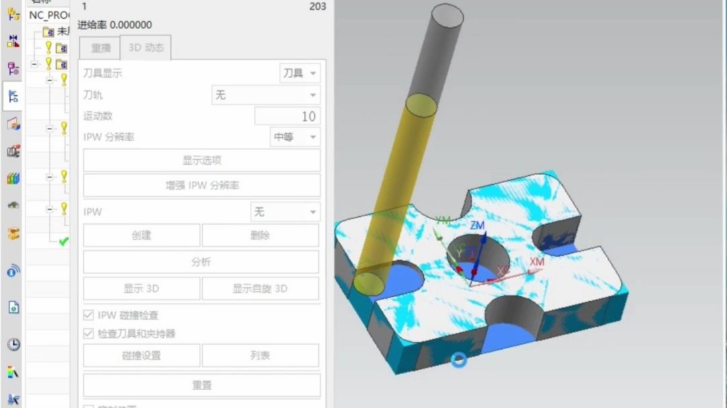727x408 pixels.
Task: Click the 显示选项 button
Action: tap(202, 160)
